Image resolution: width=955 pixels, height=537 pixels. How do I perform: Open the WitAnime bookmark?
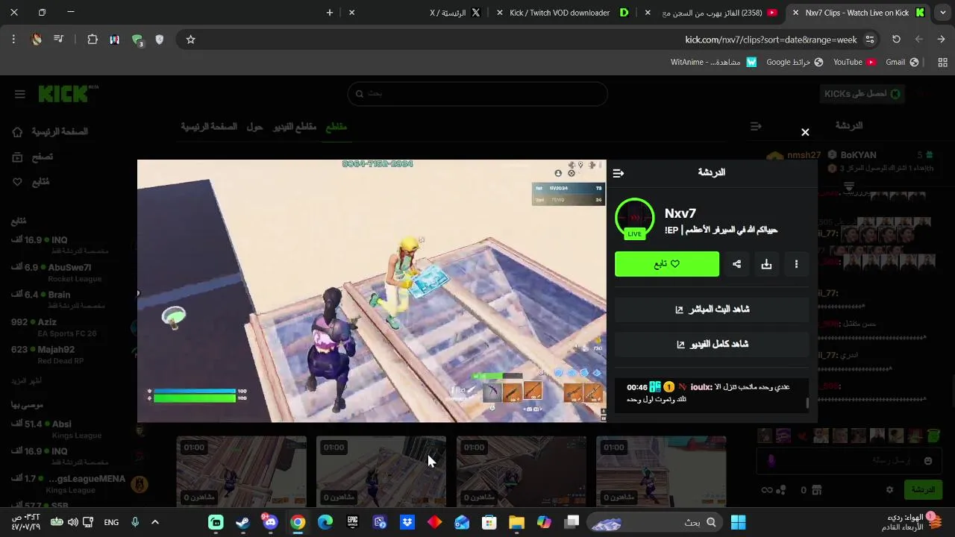click(713, 62)
